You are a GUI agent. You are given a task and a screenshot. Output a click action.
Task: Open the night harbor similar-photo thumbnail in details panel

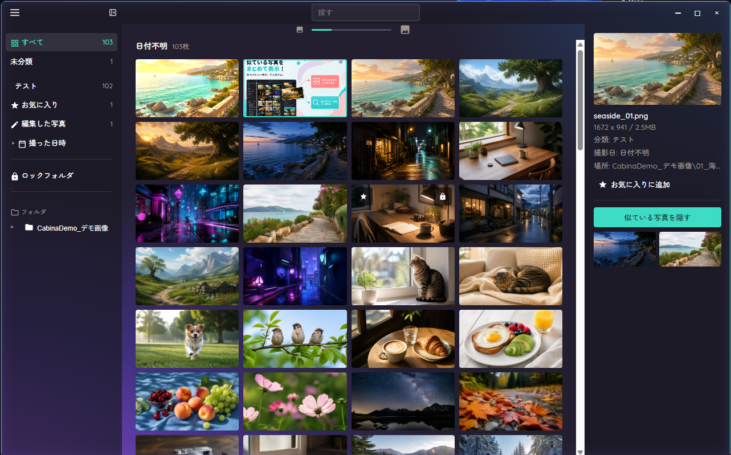[624, 249]
